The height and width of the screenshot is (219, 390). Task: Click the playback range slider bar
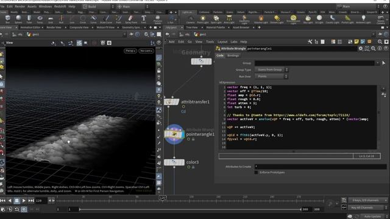(190, 209)
